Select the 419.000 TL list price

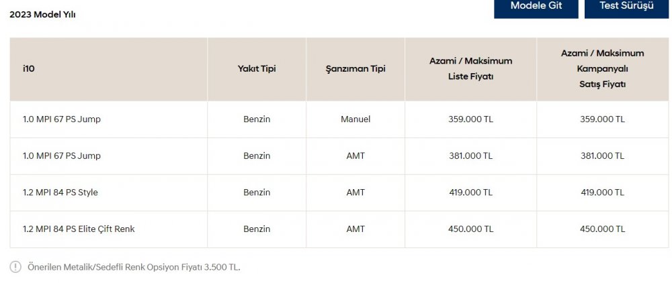[x=470, y=192]
